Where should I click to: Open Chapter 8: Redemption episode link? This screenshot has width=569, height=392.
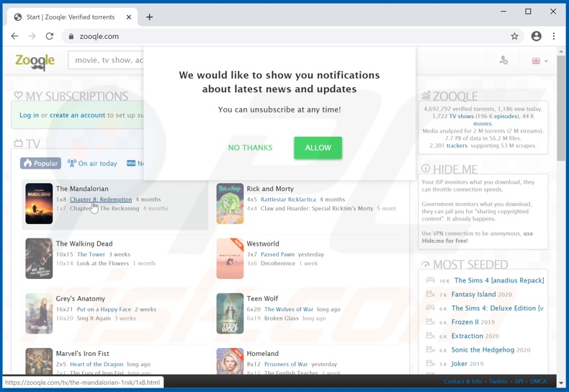tap(101, 200)
